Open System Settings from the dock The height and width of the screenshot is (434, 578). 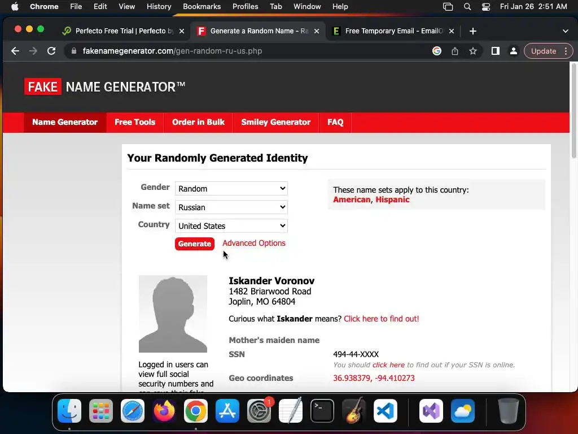coord(259,411)
